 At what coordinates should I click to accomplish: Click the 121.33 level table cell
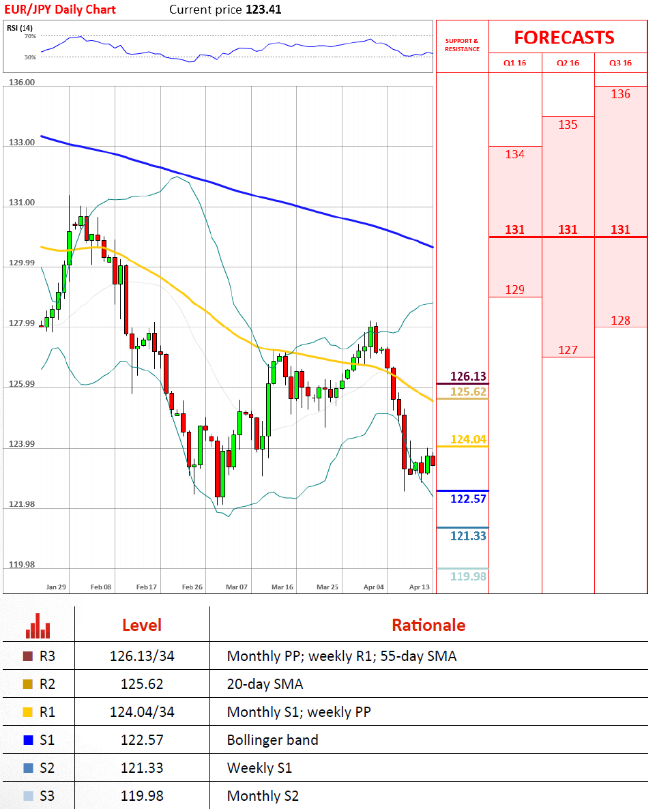[x=142, y=767]
